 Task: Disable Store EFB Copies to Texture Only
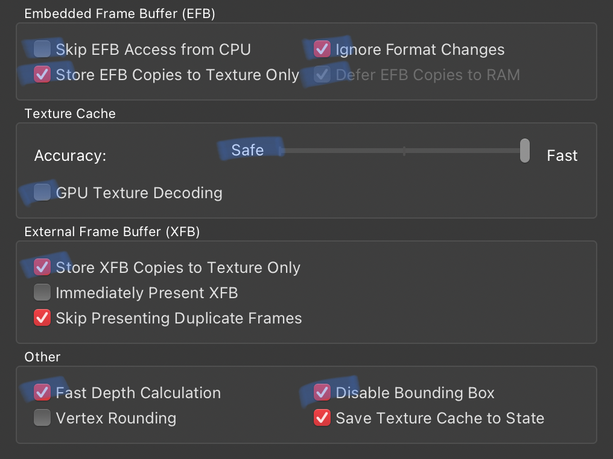click(42, 75)
